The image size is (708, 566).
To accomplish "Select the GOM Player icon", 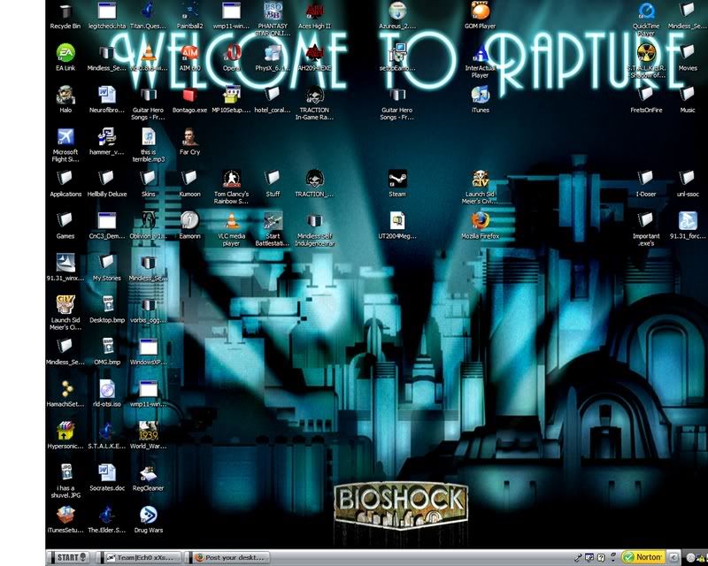I will (480, 11).
